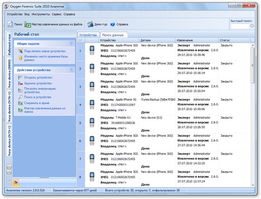Open the Устройство menu

15,14
